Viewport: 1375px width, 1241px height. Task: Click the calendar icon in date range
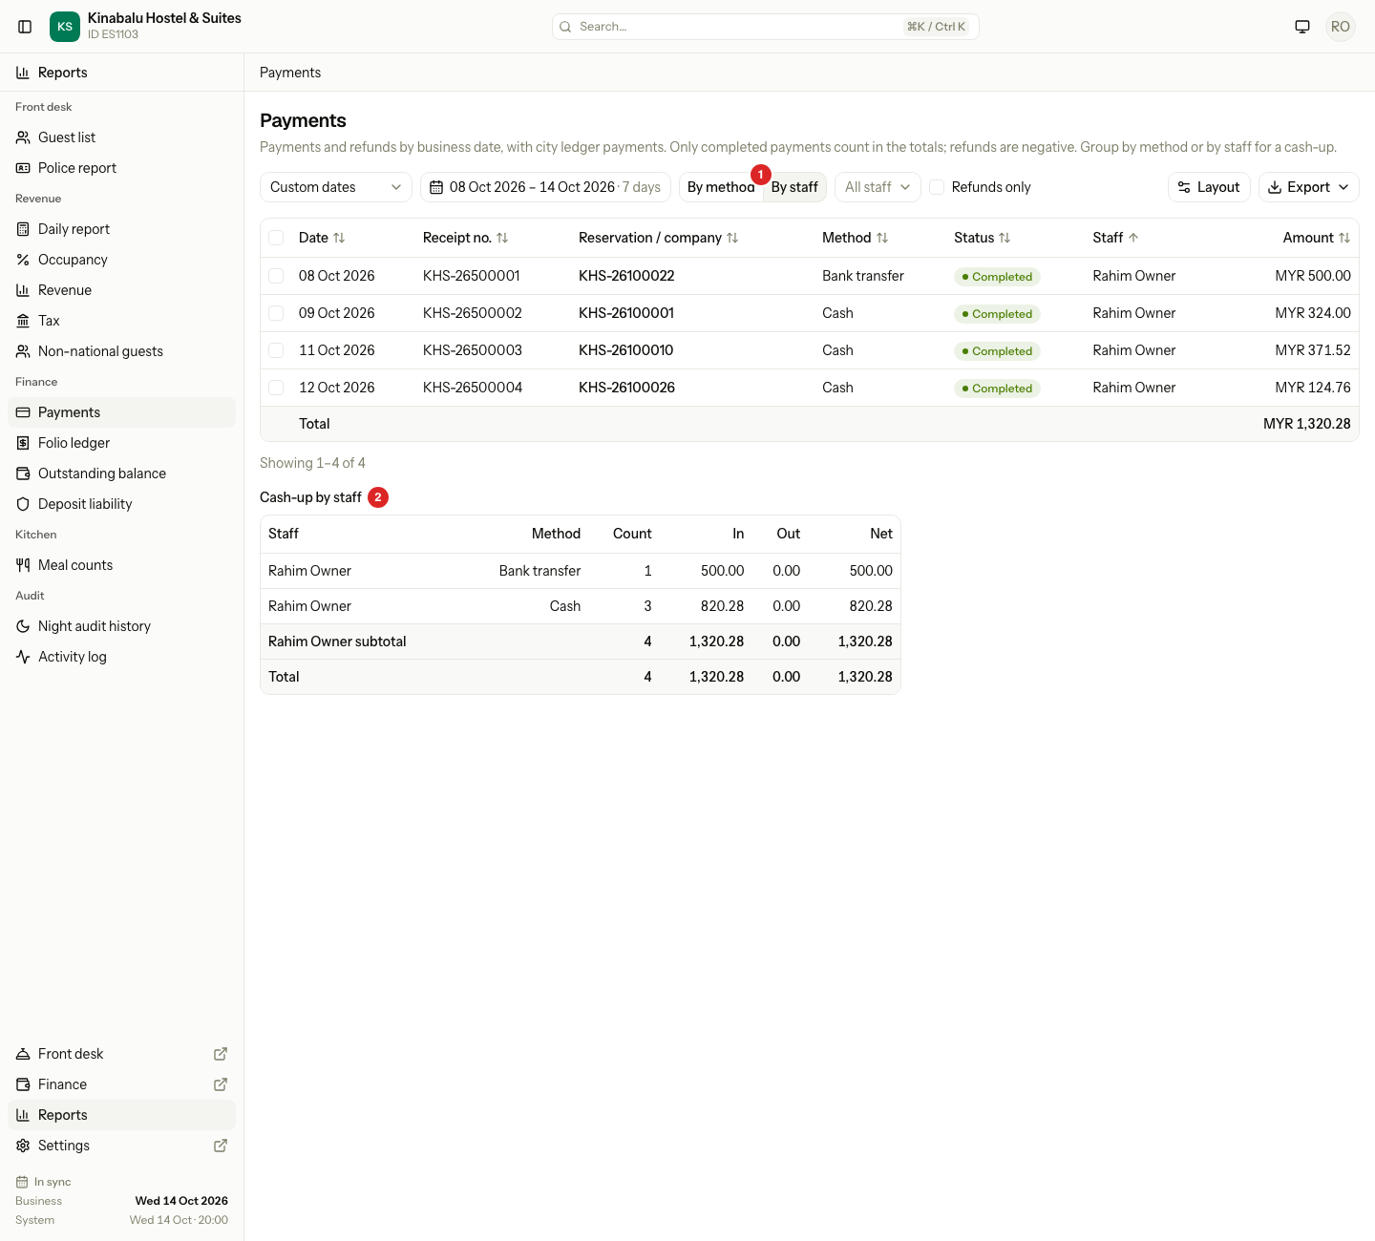coord(436,187)
